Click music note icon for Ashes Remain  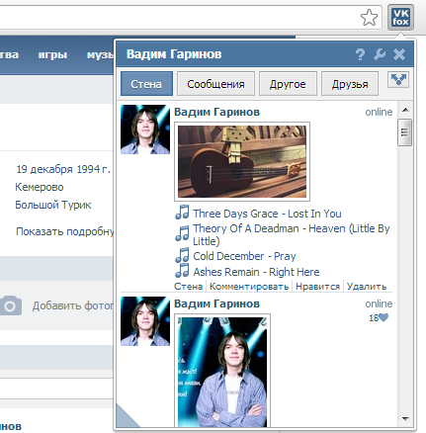(x=182, y=271)
